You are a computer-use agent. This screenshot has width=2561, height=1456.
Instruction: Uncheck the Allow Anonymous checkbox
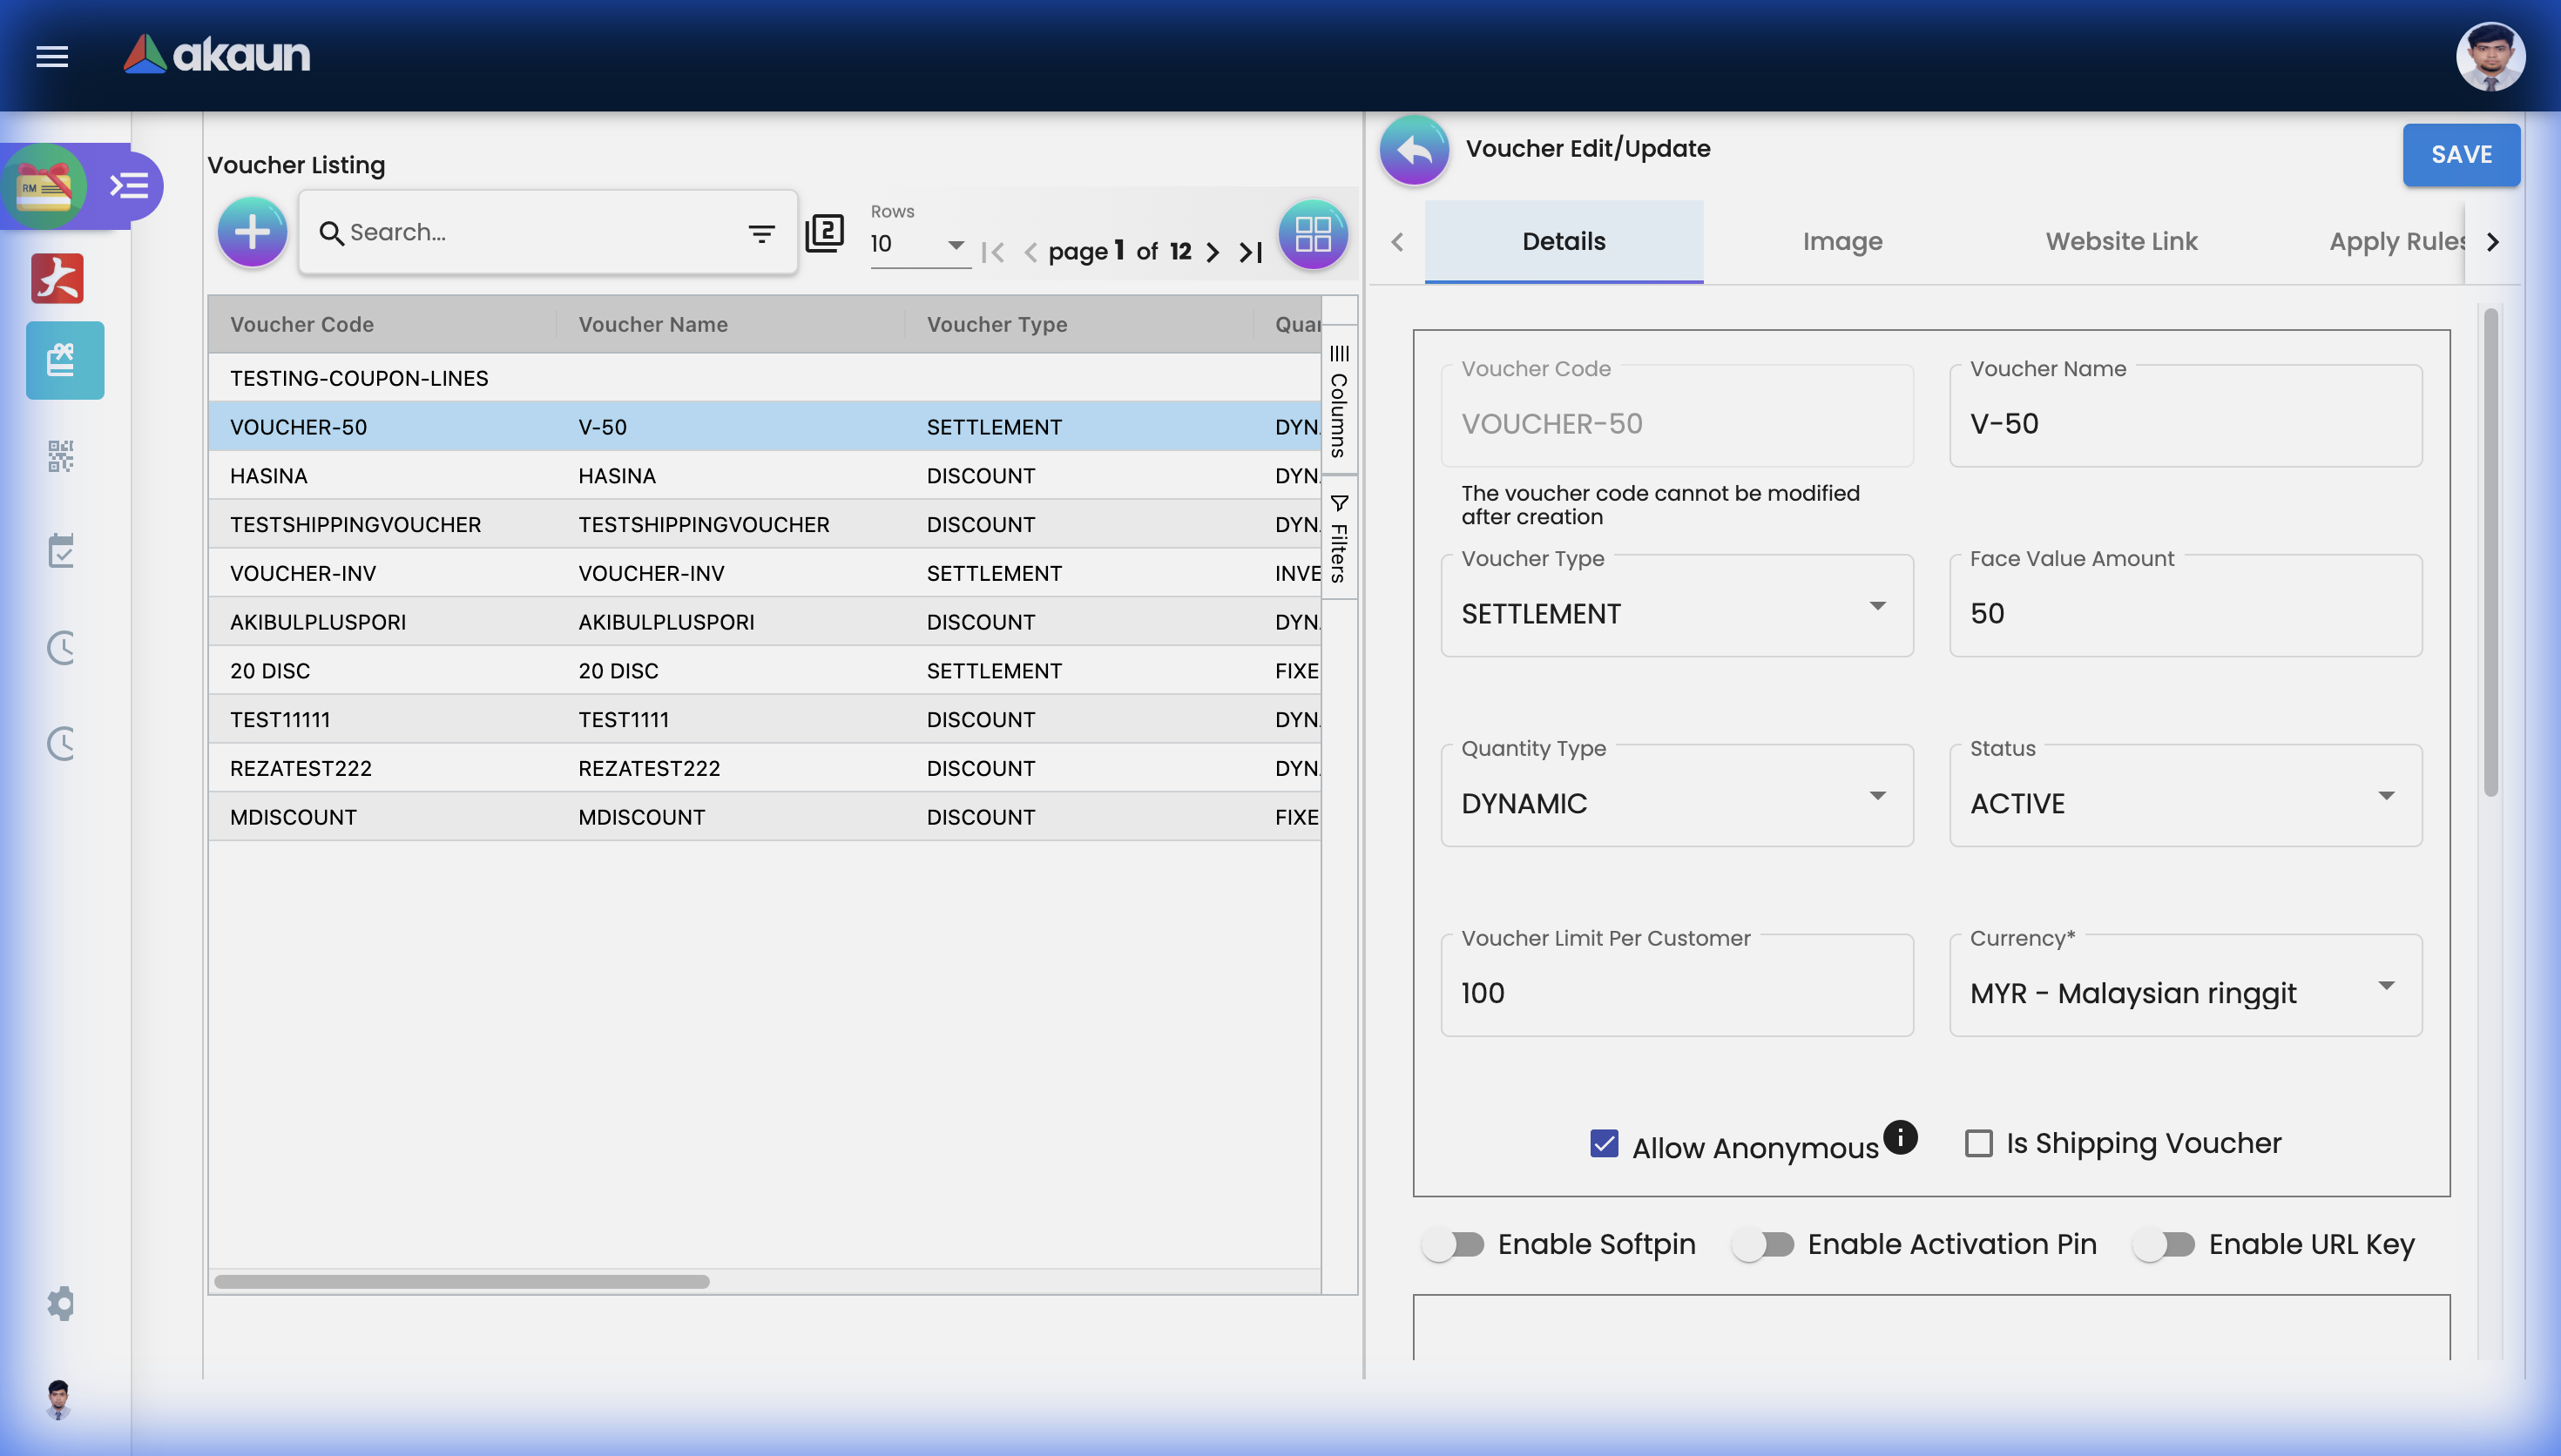click(x=1604, y=1143)
